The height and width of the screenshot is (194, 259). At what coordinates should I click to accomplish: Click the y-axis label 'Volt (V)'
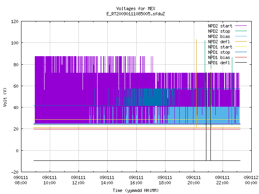coord(5,97)
